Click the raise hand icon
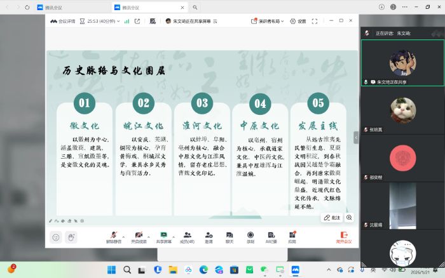The image size is (445, 278). click(72, 237)
